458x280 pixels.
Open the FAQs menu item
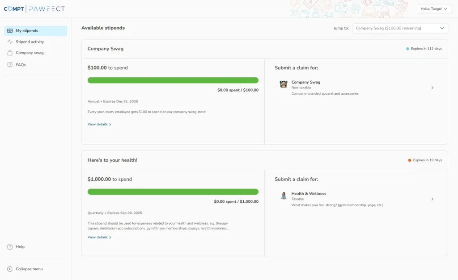click(21, 65)
